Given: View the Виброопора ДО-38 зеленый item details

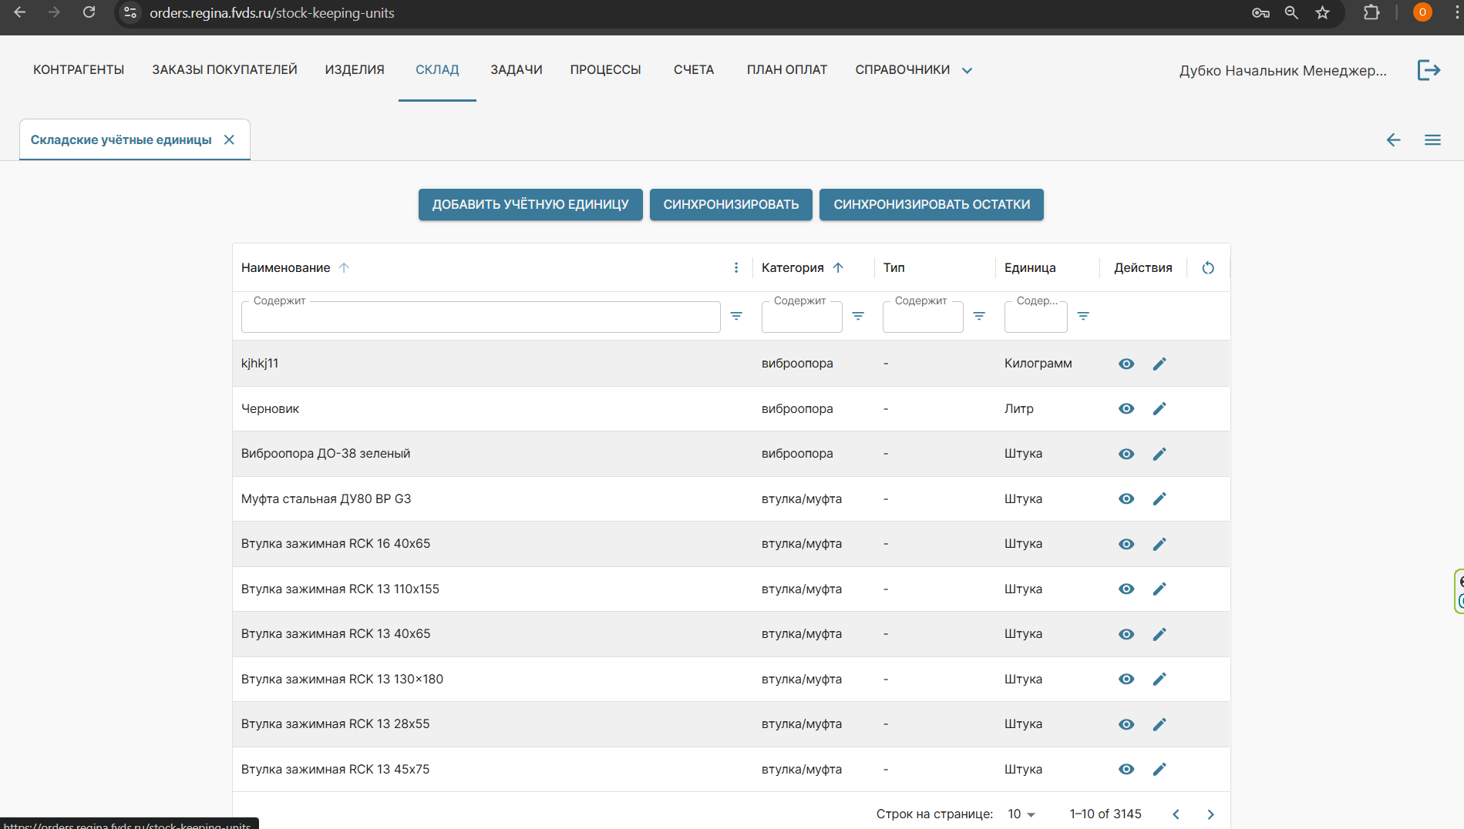Looking at the screenshot, I should (x=1126, y=454).
